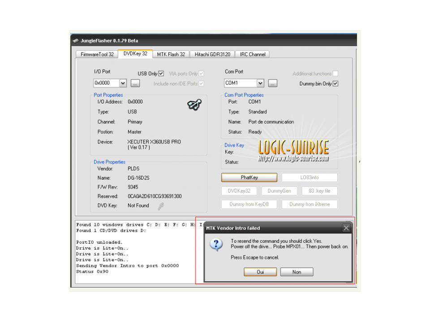Click the DummyGen button

[x=279, y=191]
